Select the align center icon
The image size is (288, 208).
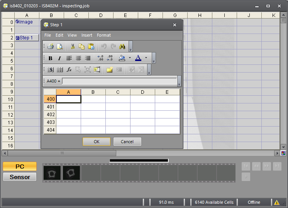tap(78, 58)
